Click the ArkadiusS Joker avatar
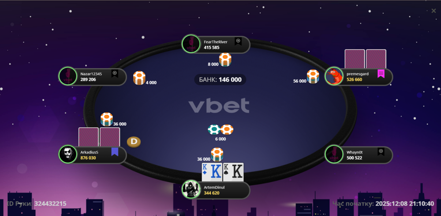441x216 pixels. [x=68, y=154]
